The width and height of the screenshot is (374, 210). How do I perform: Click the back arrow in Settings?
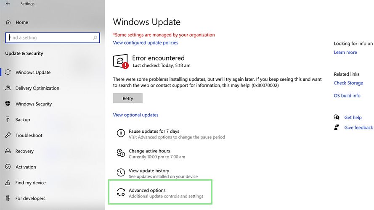click(8, 4)
